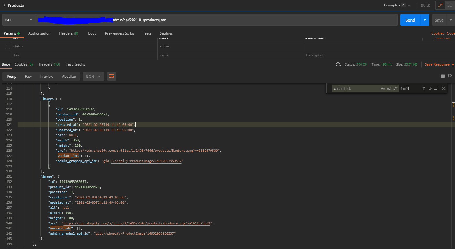Click the magnifier search icon in response
Viewport: 455px width, 249px height.
[x=450, y=76]
